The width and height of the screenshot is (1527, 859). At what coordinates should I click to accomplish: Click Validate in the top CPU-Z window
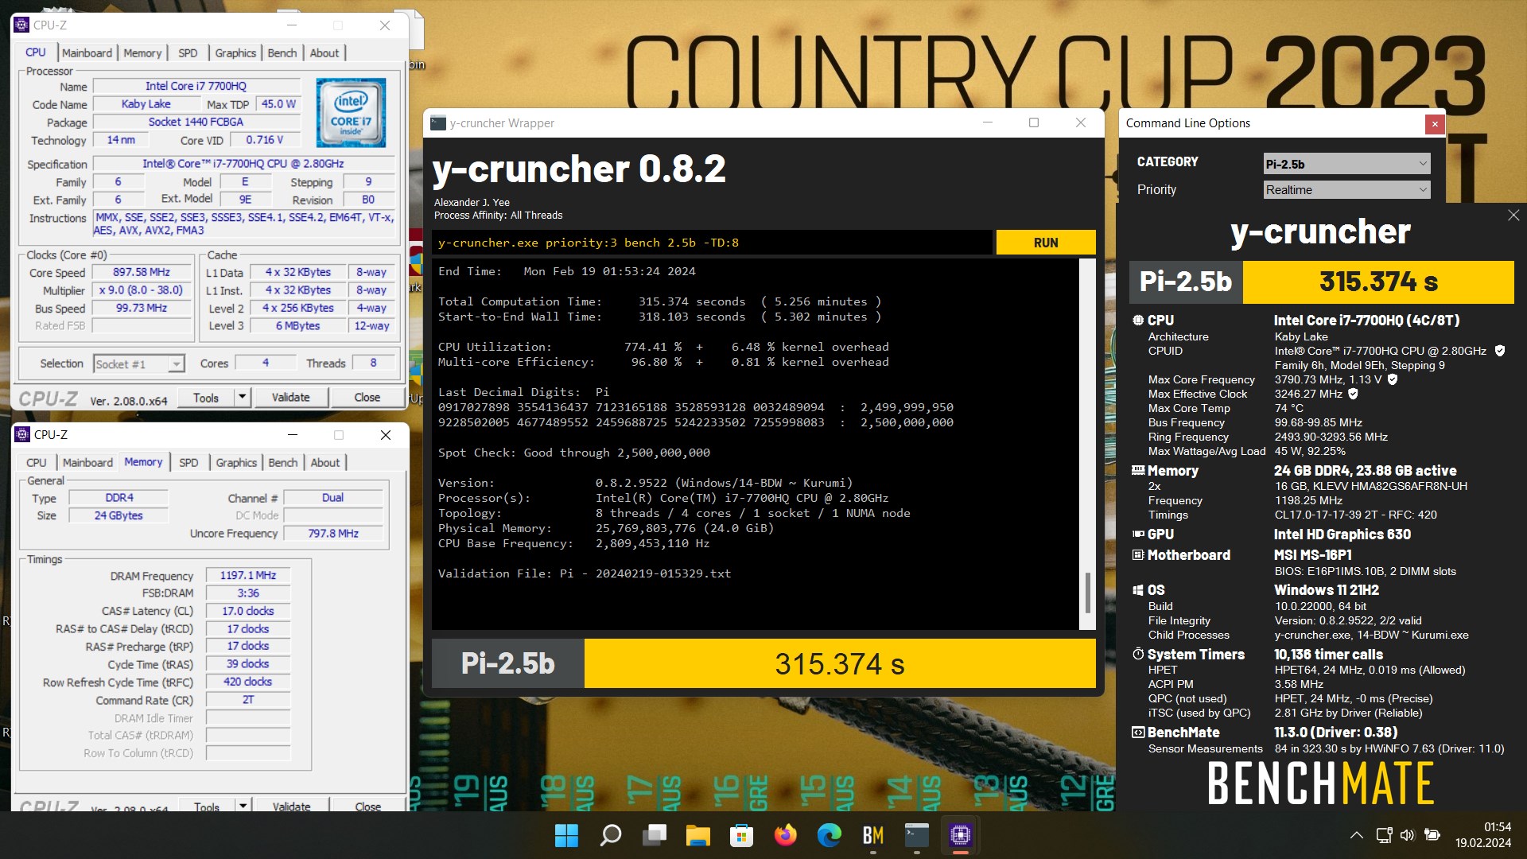pyautogui.click(x=291, y=397)
